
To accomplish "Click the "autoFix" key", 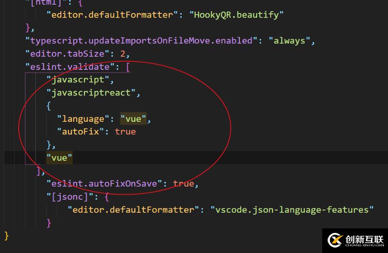I will click(81, 132).
